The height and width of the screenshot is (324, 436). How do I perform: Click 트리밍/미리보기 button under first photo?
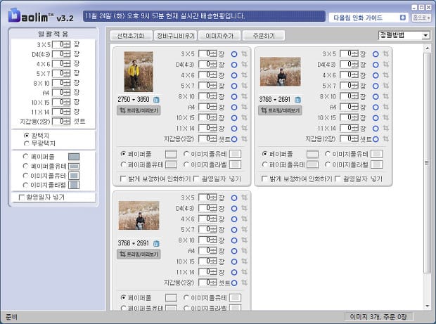(139, 110)
